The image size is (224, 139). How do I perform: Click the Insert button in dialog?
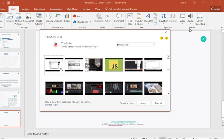pos(143,103)
